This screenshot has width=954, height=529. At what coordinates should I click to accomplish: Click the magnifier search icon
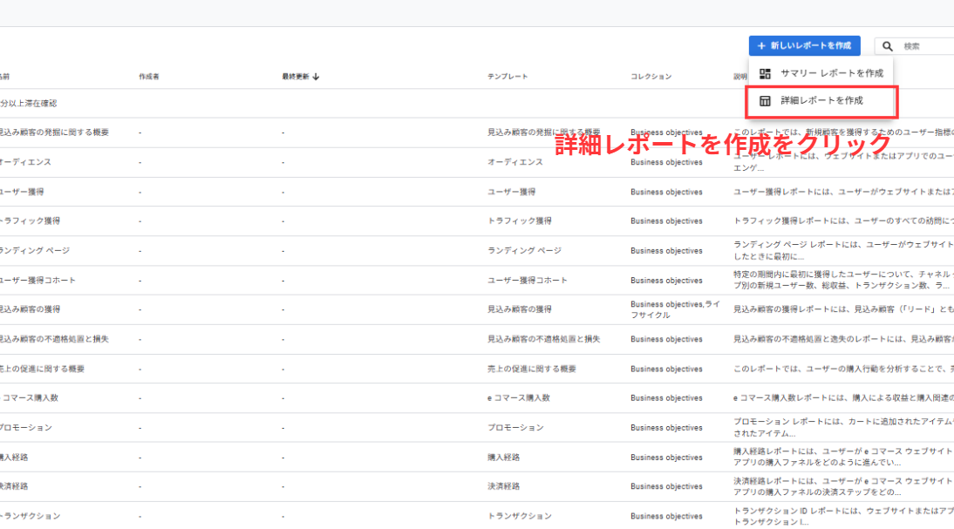tap(888, 46)
